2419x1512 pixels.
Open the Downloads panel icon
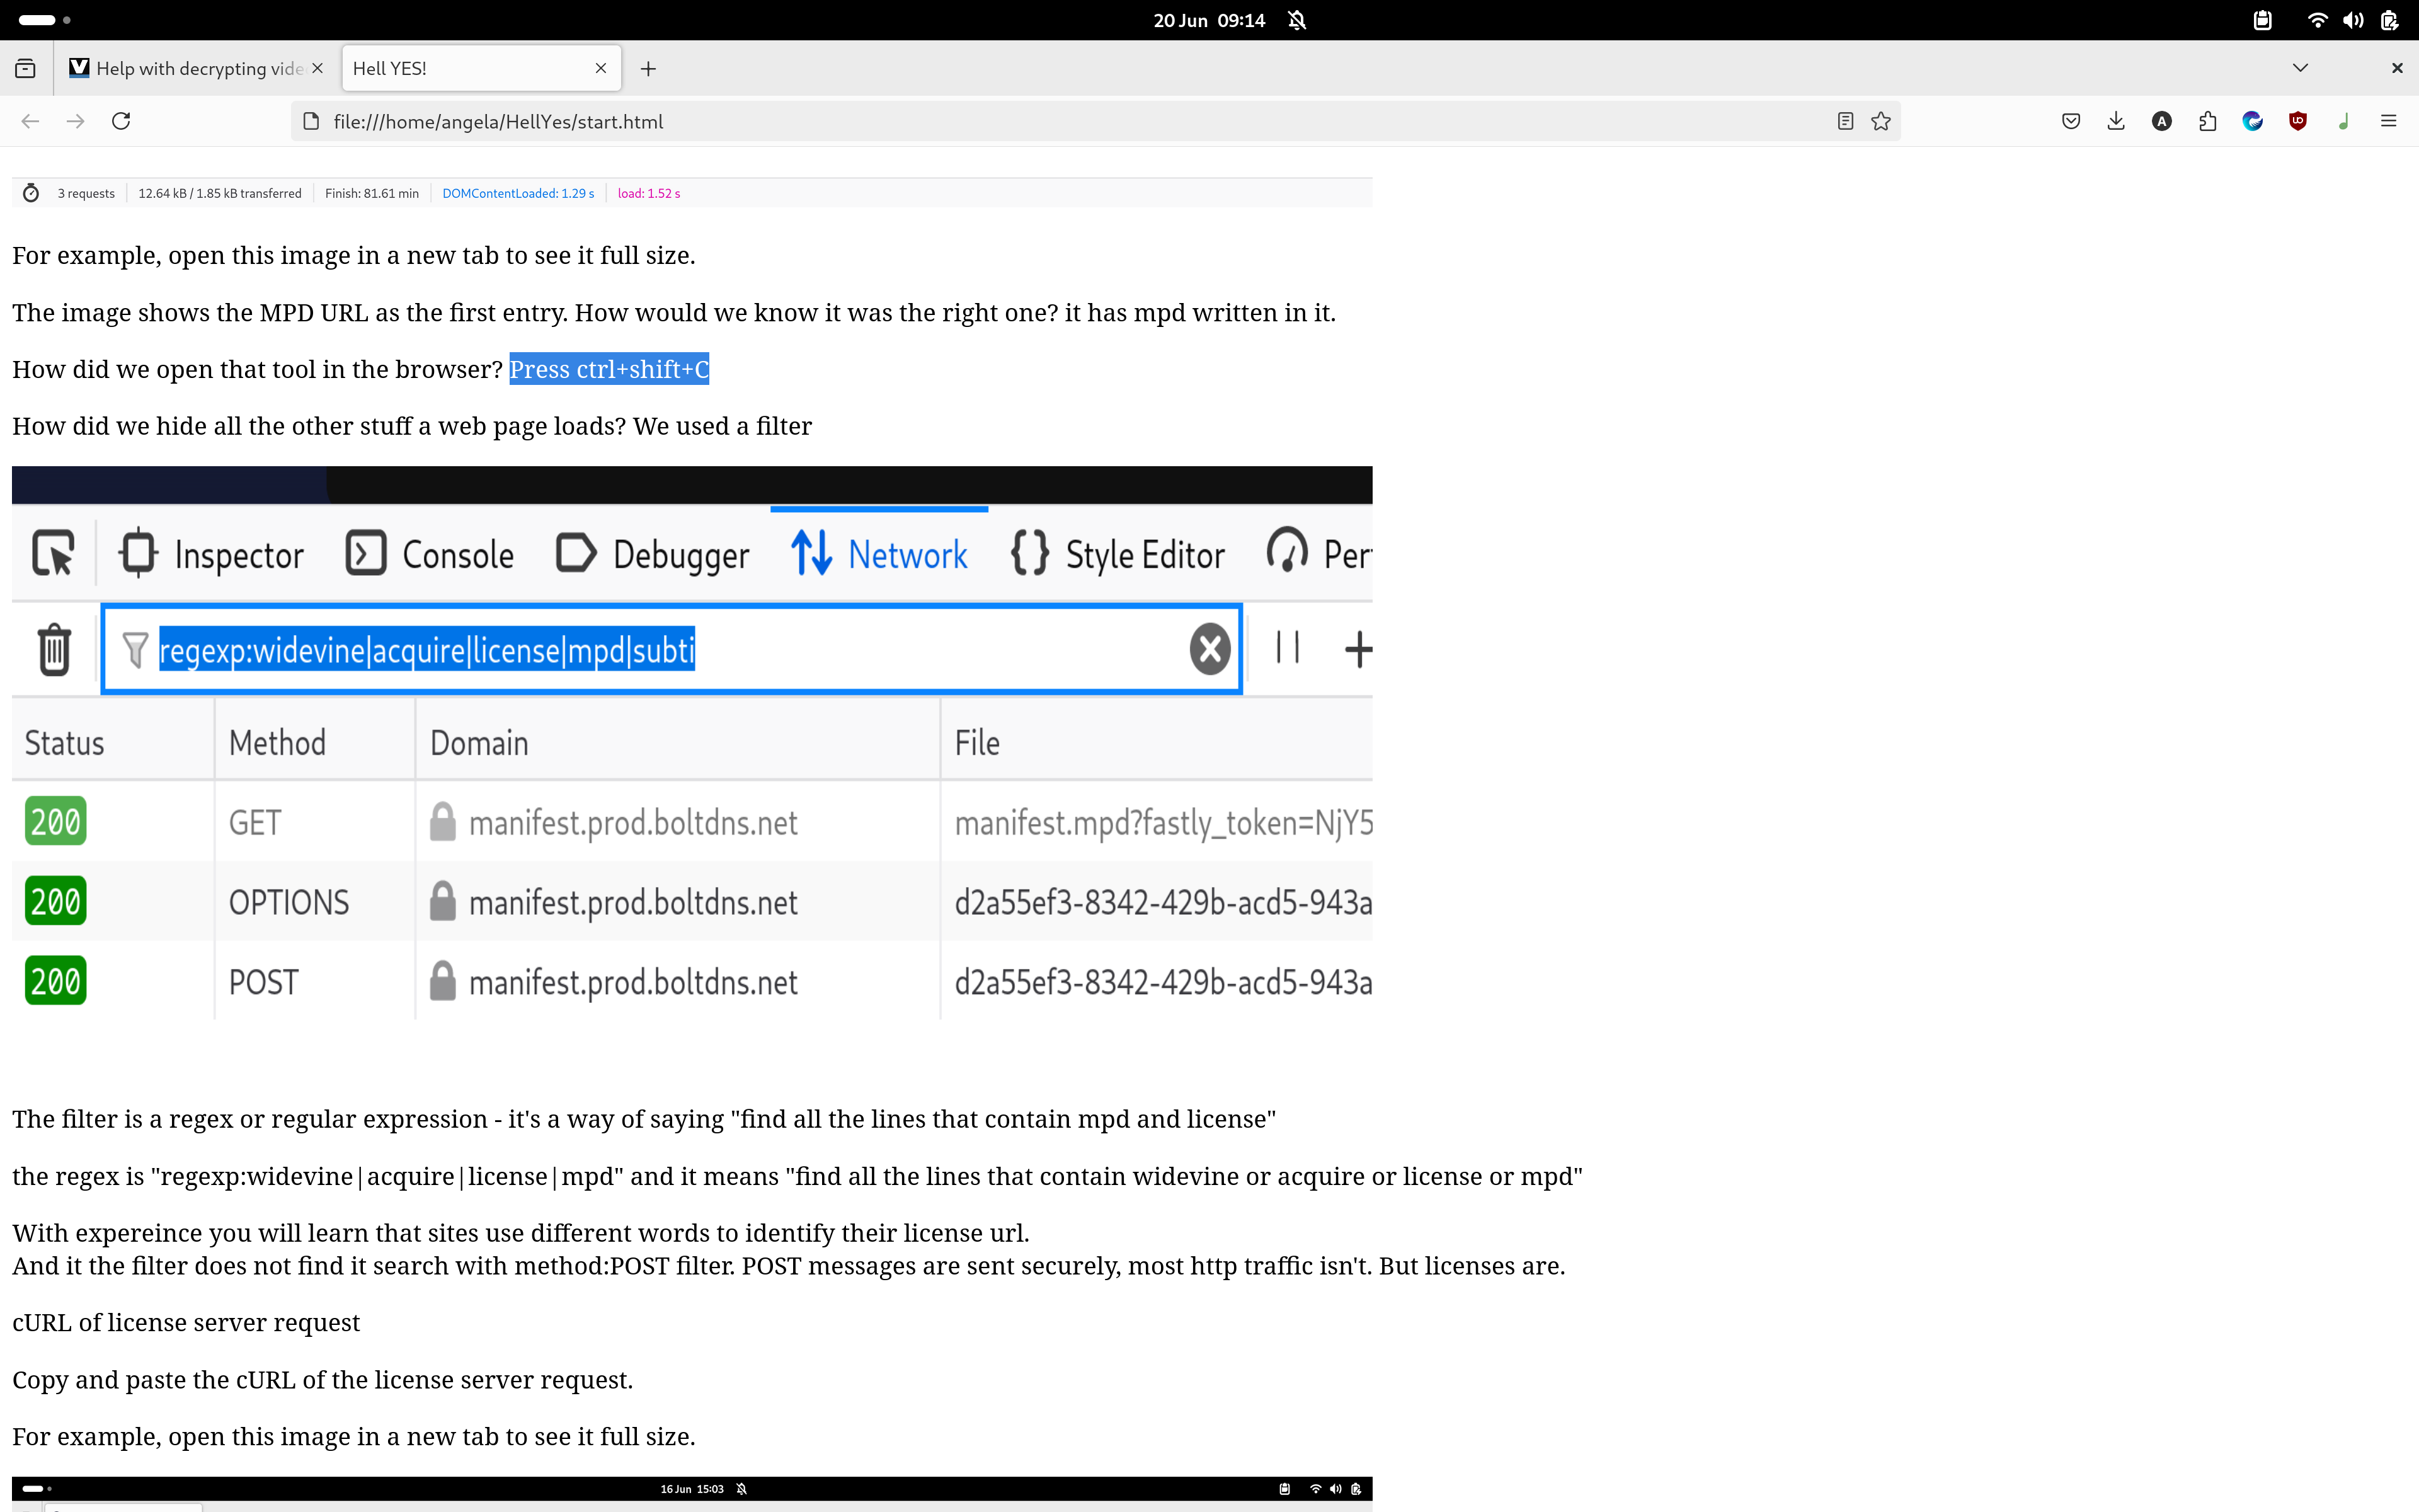click(x=2116, y=121)
